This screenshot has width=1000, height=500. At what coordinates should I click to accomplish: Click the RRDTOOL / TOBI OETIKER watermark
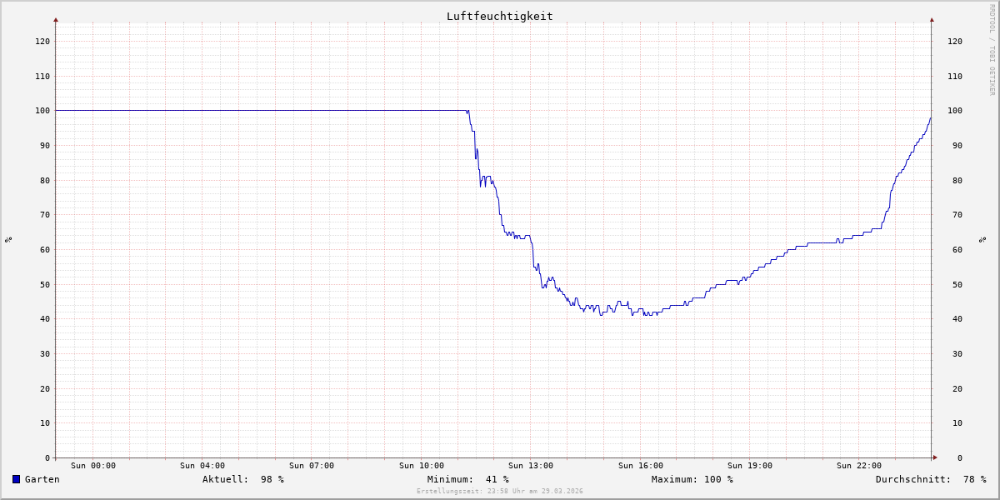pyautogui.click(x=992, y=50)
